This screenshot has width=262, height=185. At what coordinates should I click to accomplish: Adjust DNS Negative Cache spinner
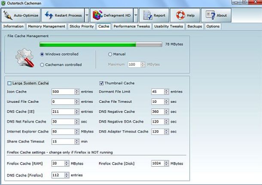coord(166,111)
